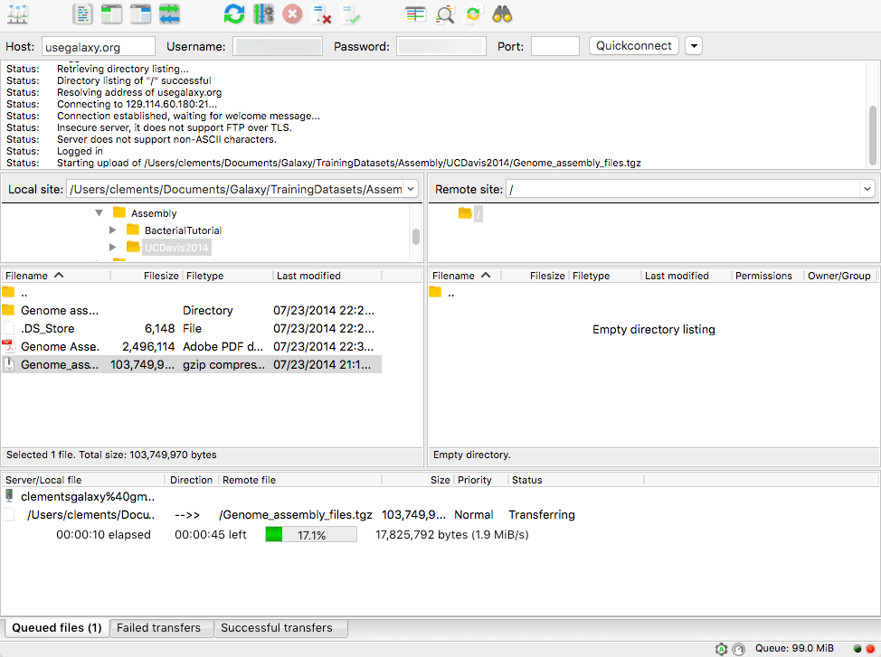Switch to Queued files tab
Viewport: 881px width, 657px height.
pos(57,628)
